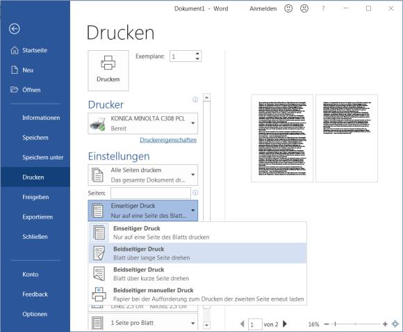Click the current page number field
This screenshot has height=332, width=403.
pos(255,324)
